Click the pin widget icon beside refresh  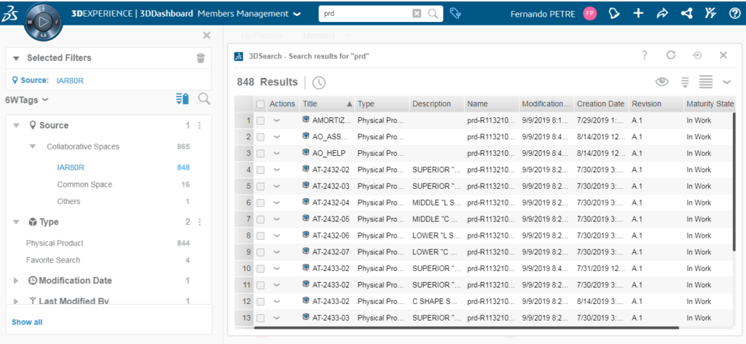pyautogui.click(x=697, y=55)
